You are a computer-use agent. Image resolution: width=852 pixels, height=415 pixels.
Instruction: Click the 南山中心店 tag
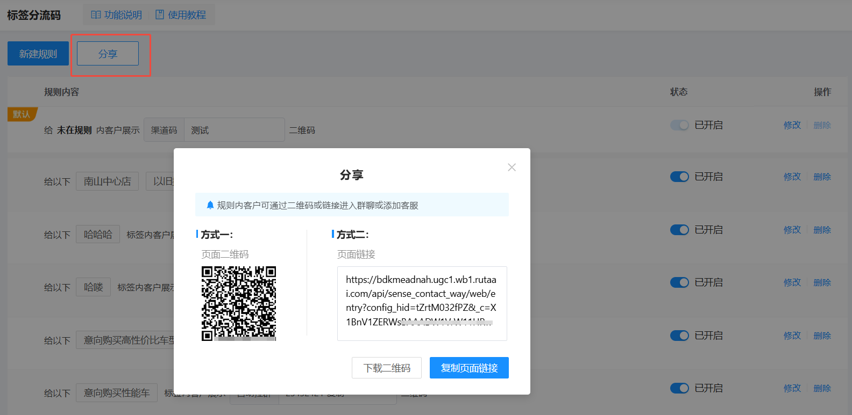coord(107,181)
